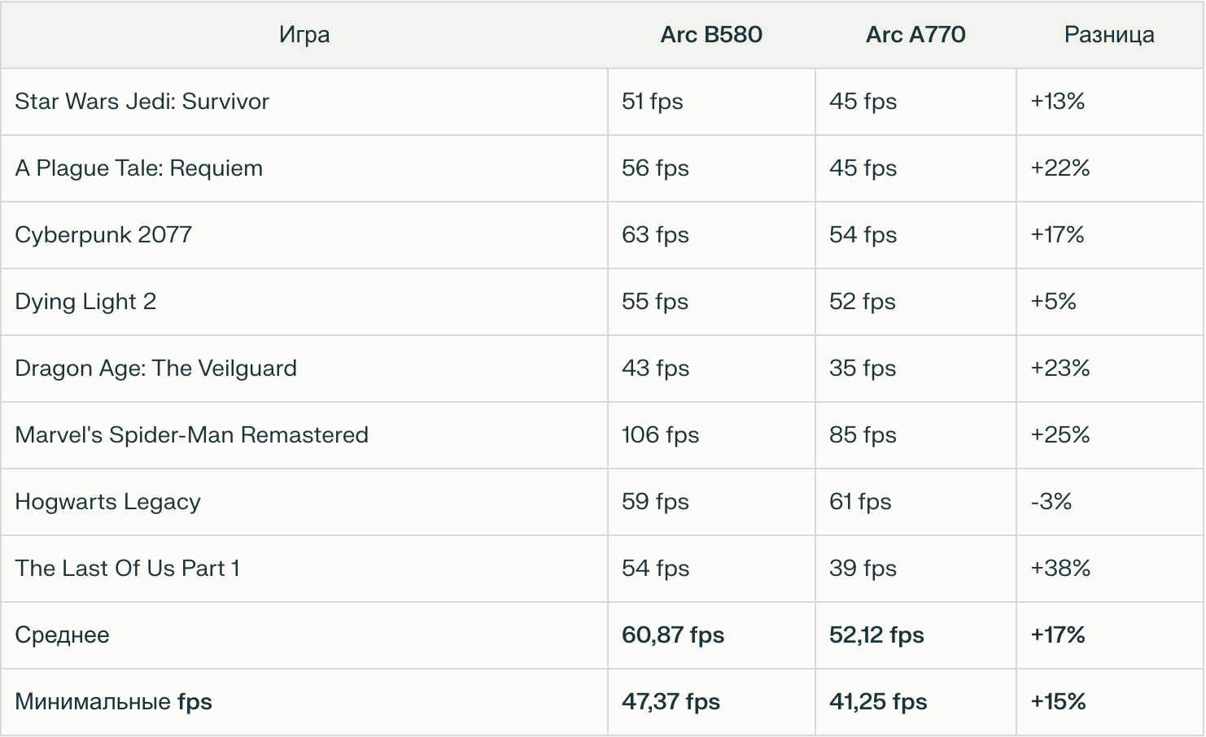Click the Среднее row label

point(62,635)
